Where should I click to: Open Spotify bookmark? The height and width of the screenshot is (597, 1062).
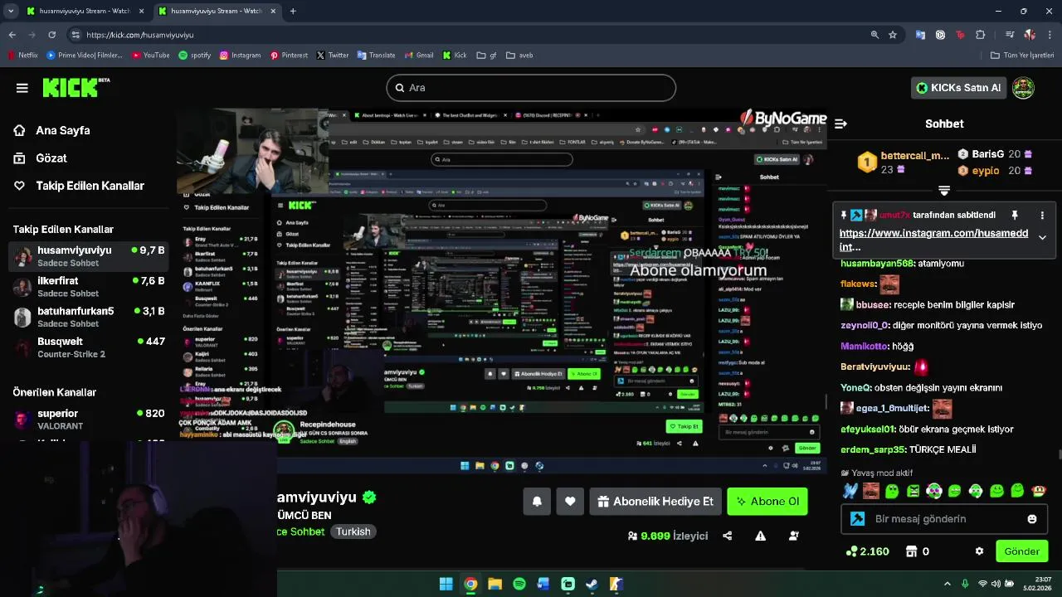tap(195, 56)
